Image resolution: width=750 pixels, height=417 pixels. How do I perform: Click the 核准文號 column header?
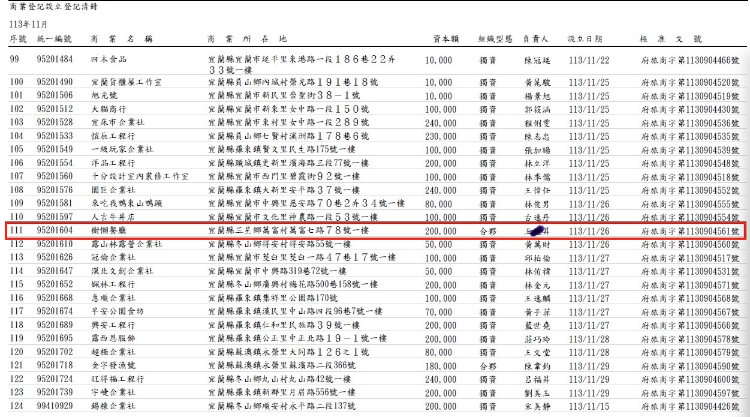670,39
